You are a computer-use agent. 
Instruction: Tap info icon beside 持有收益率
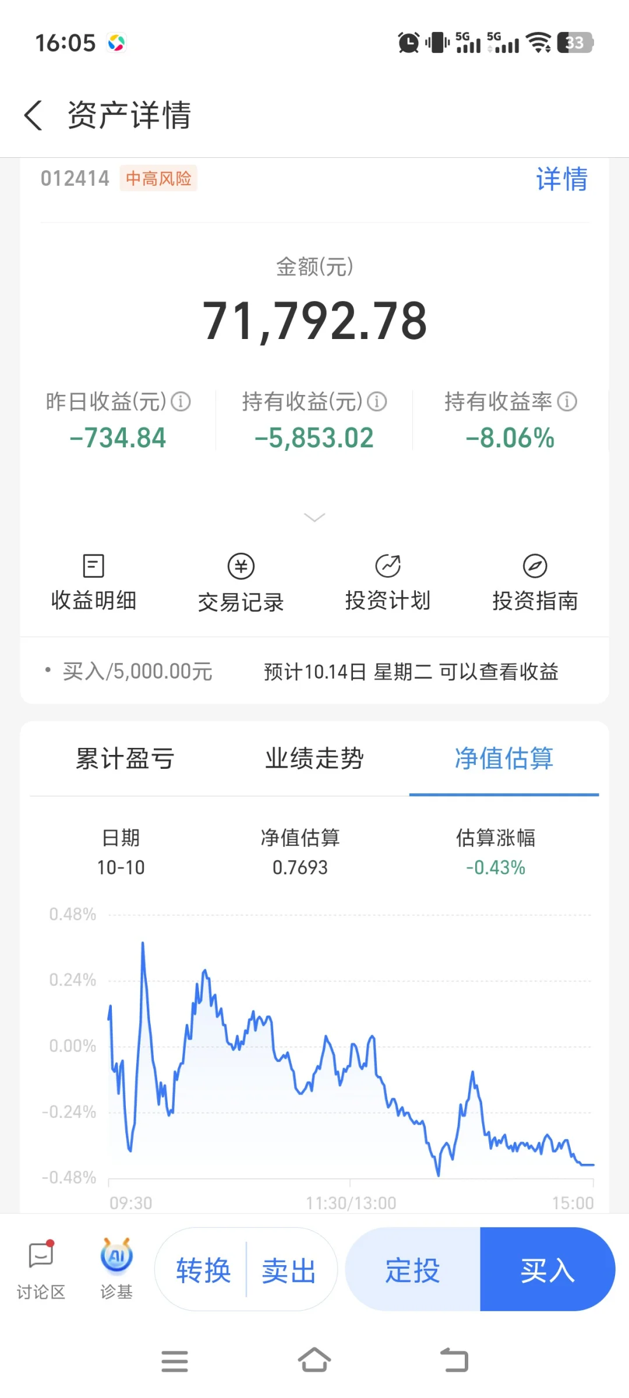(567, 401)
